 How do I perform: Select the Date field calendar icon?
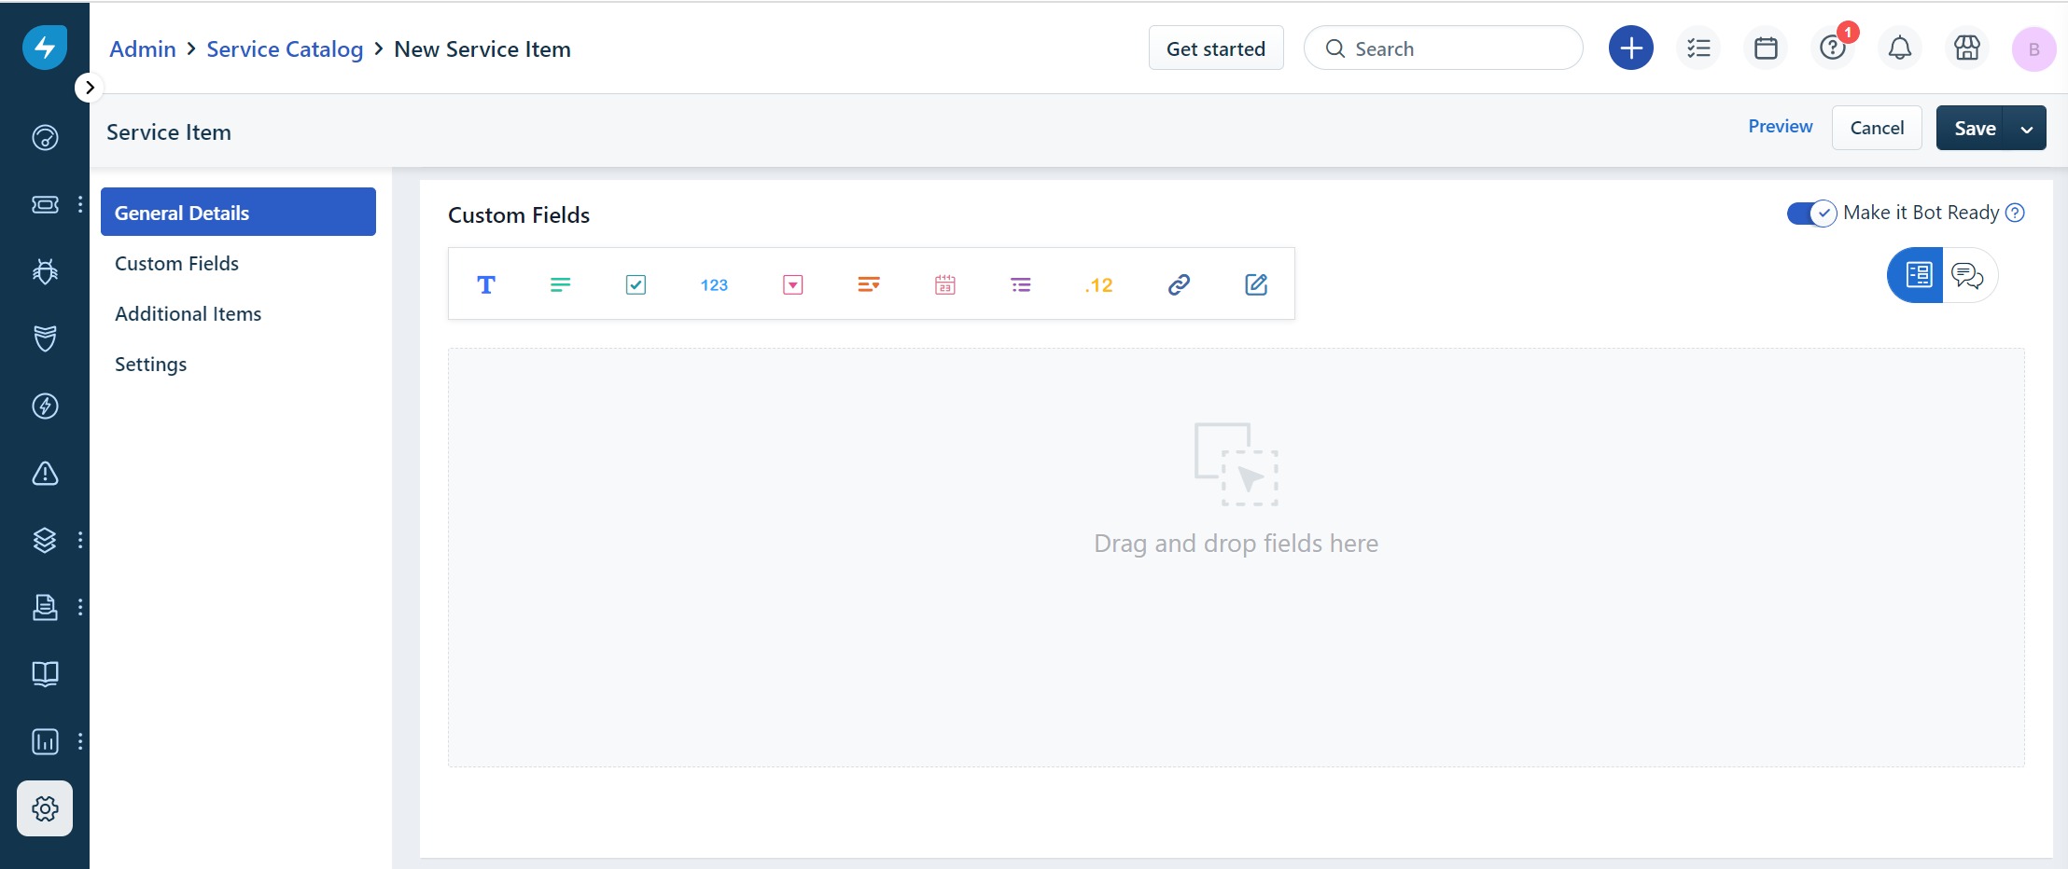tap(945, 284)
